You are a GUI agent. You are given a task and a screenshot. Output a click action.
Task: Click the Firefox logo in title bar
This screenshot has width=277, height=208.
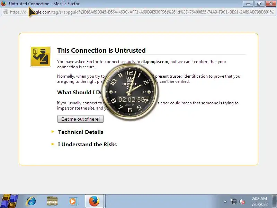click(3, 3)
